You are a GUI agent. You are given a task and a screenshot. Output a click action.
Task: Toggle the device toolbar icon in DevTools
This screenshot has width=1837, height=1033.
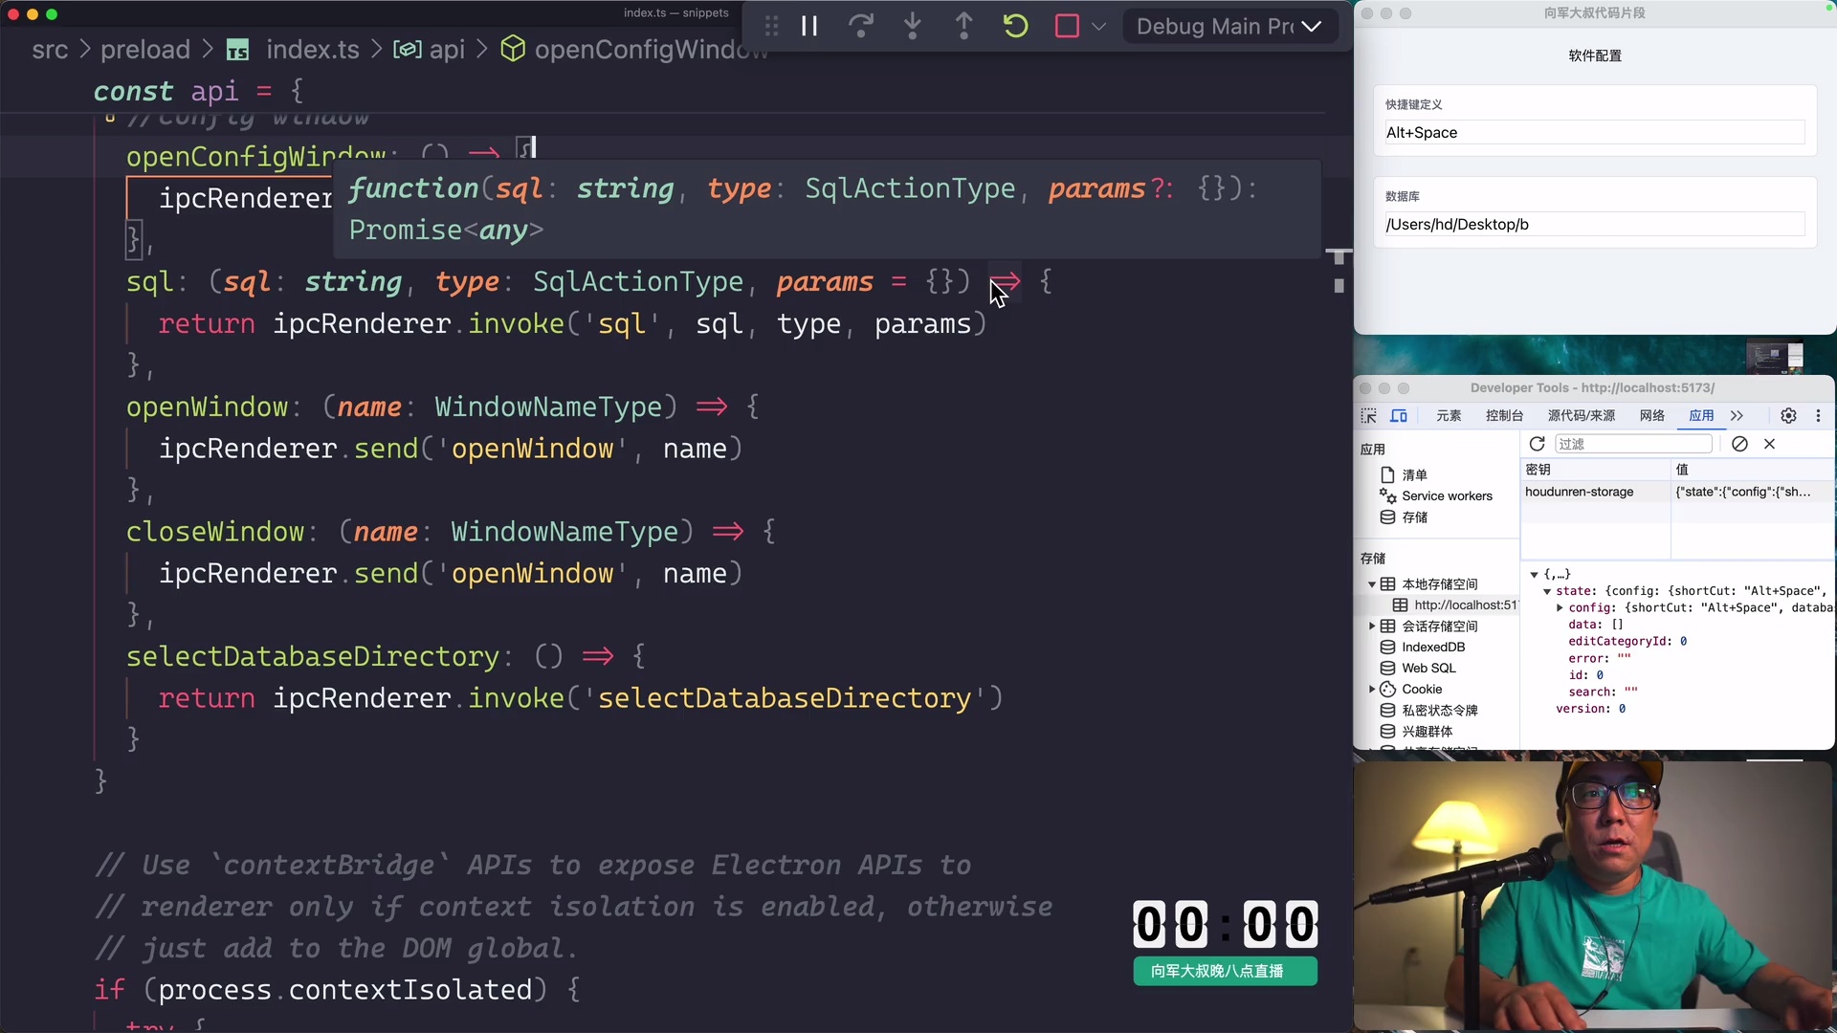tap(1399, 416)
